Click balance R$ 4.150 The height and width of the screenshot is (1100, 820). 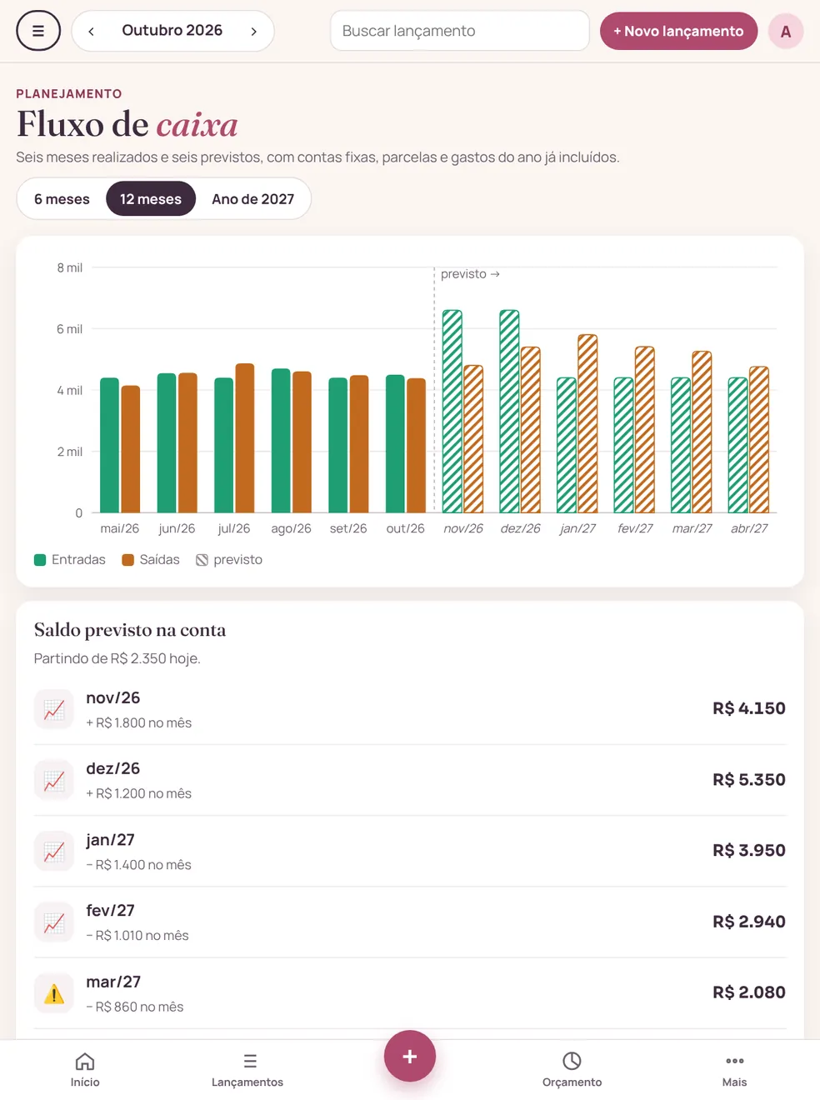(748, 708)
